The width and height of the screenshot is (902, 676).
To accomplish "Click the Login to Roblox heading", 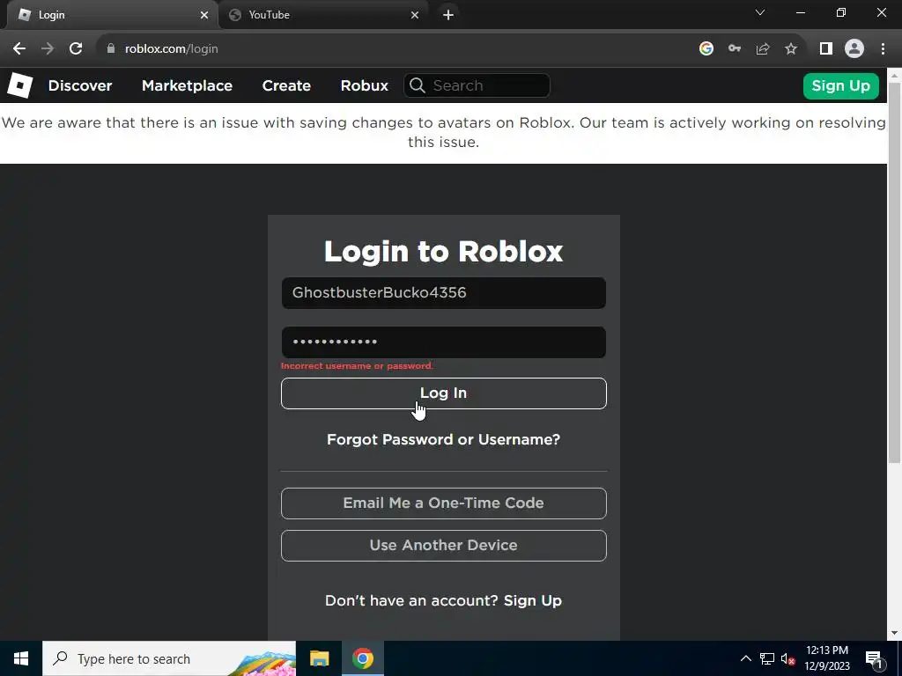I will [444, 251].
